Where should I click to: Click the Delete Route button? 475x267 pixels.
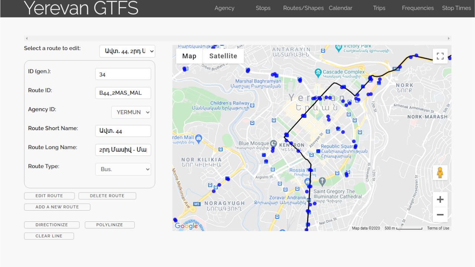(x=107, y=196)
